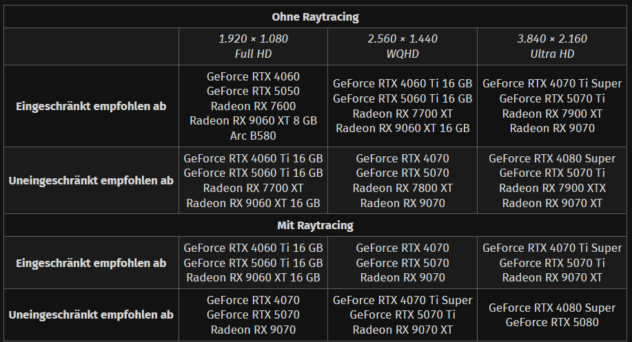Select "Radeon RX 7700 XT" in the Full HD column
The image size is (632, 342).
(x=253, y=188)
